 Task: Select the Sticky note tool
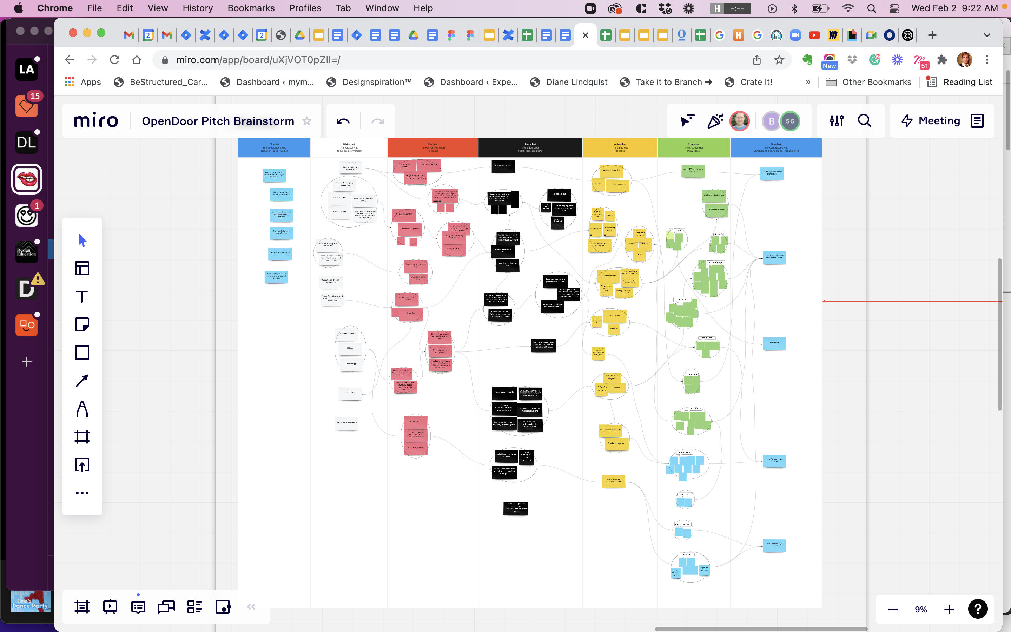click(82, 324)
